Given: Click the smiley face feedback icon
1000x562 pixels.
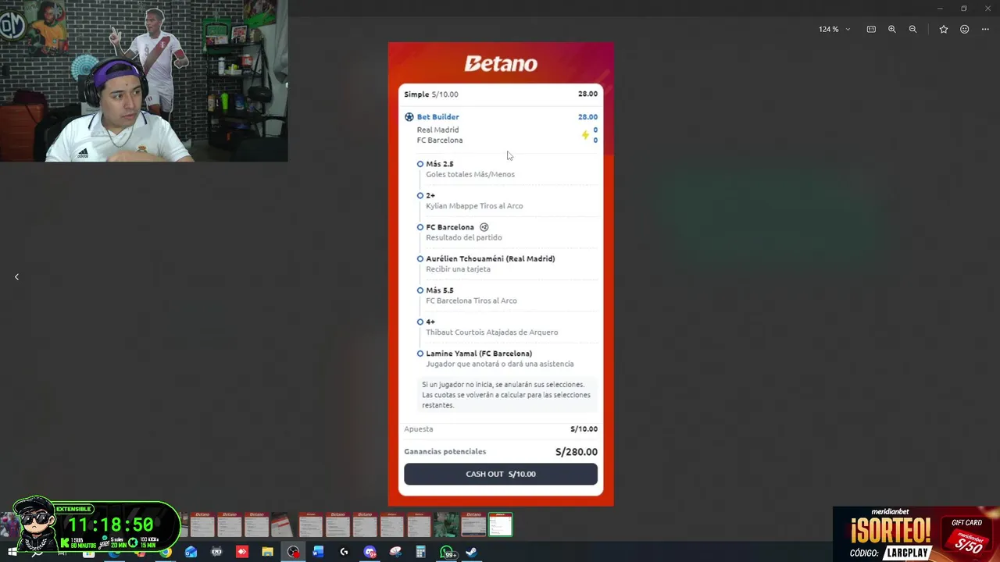Looking at the screenshot, I should click(965, 29).
